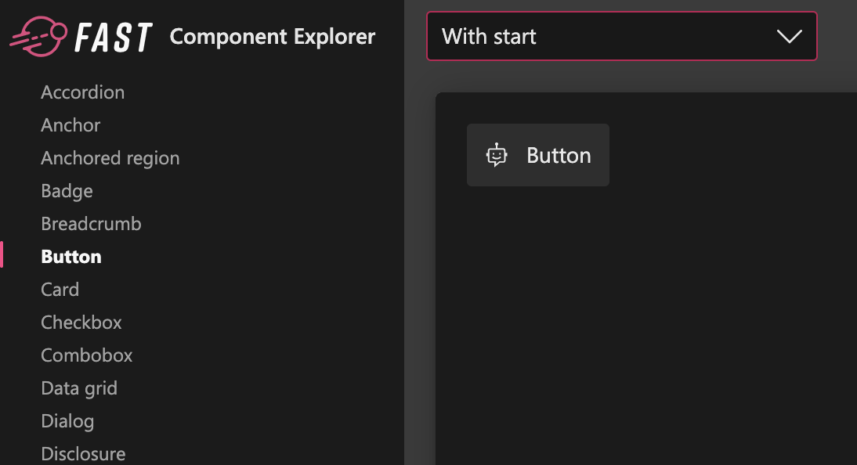The height and width of the screenshot is (465, 857).
Task: Open the Accordion component page
Action: click(82, 92)
